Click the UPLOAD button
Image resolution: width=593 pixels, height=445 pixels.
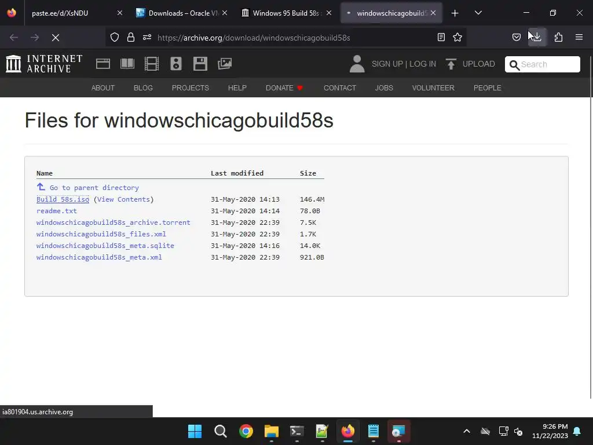(470, 64)
